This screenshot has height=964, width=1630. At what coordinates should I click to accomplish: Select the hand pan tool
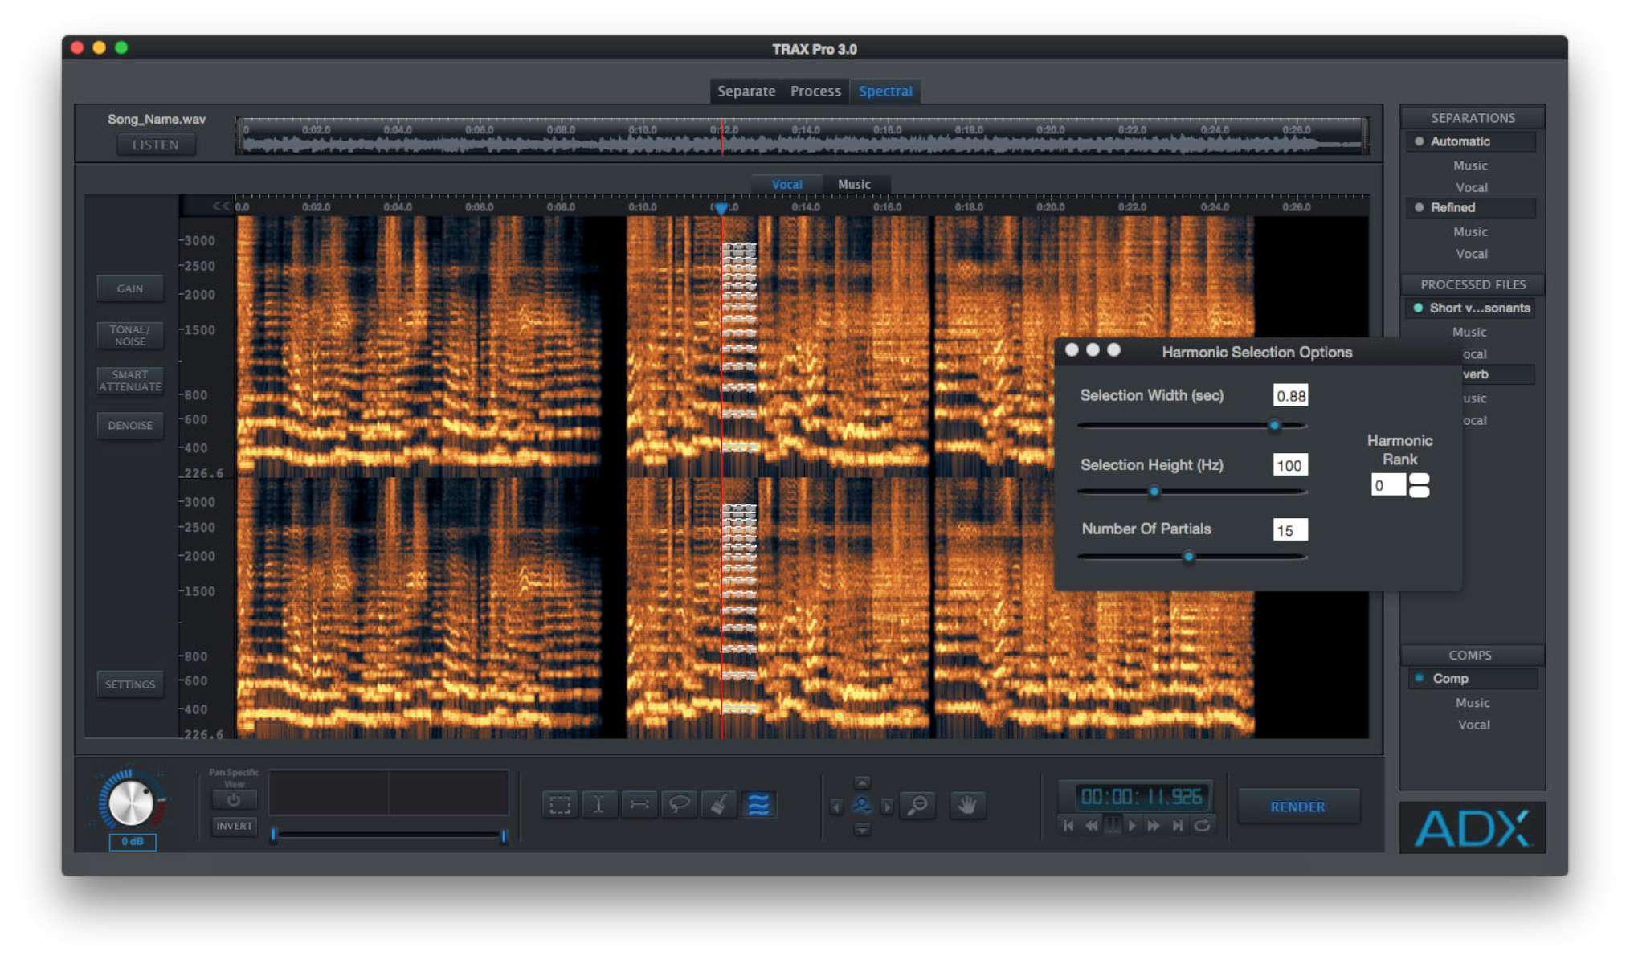[967, 805]
